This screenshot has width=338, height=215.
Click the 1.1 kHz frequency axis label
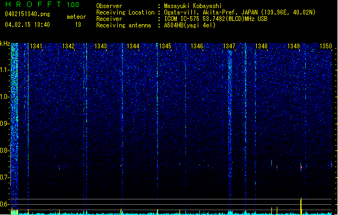(5, 70)
